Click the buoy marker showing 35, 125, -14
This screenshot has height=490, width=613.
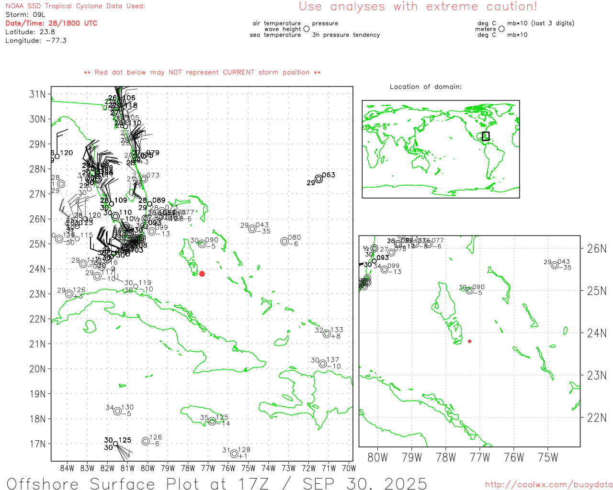coord(212,421)
